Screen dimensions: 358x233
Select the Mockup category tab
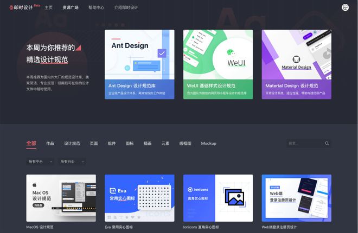[x=208, y=143]
